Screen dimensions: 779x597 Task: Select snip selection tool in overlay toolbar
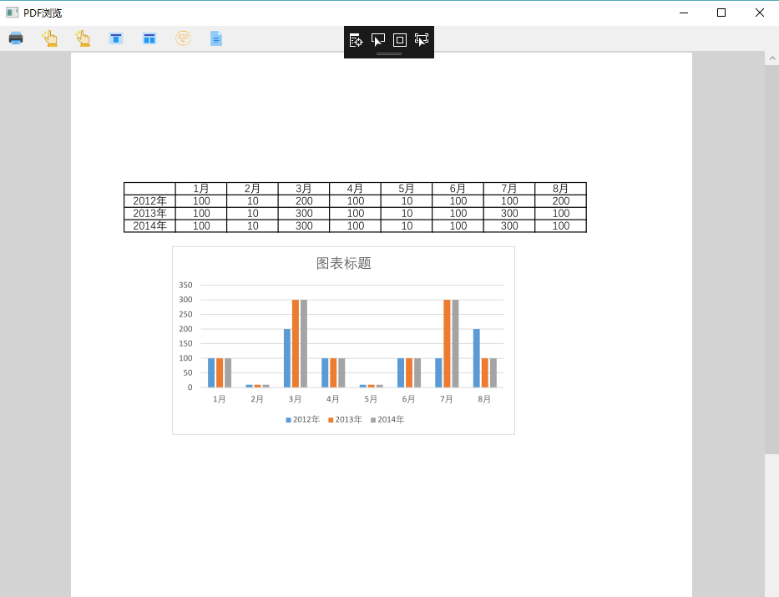[x=422, y=39]
